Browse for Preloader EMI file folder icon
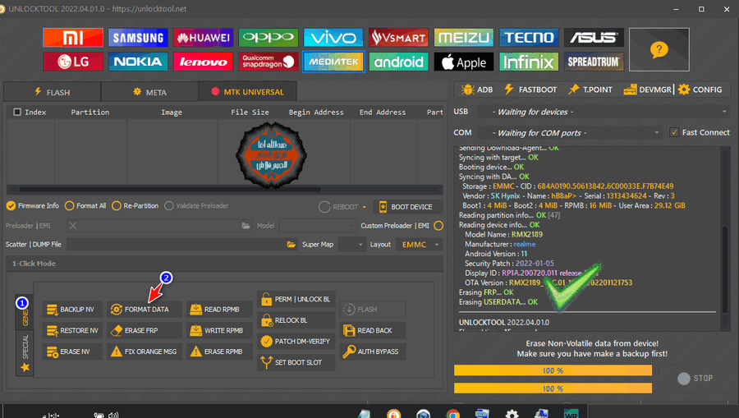739x418 pixels. click(246, 226)
